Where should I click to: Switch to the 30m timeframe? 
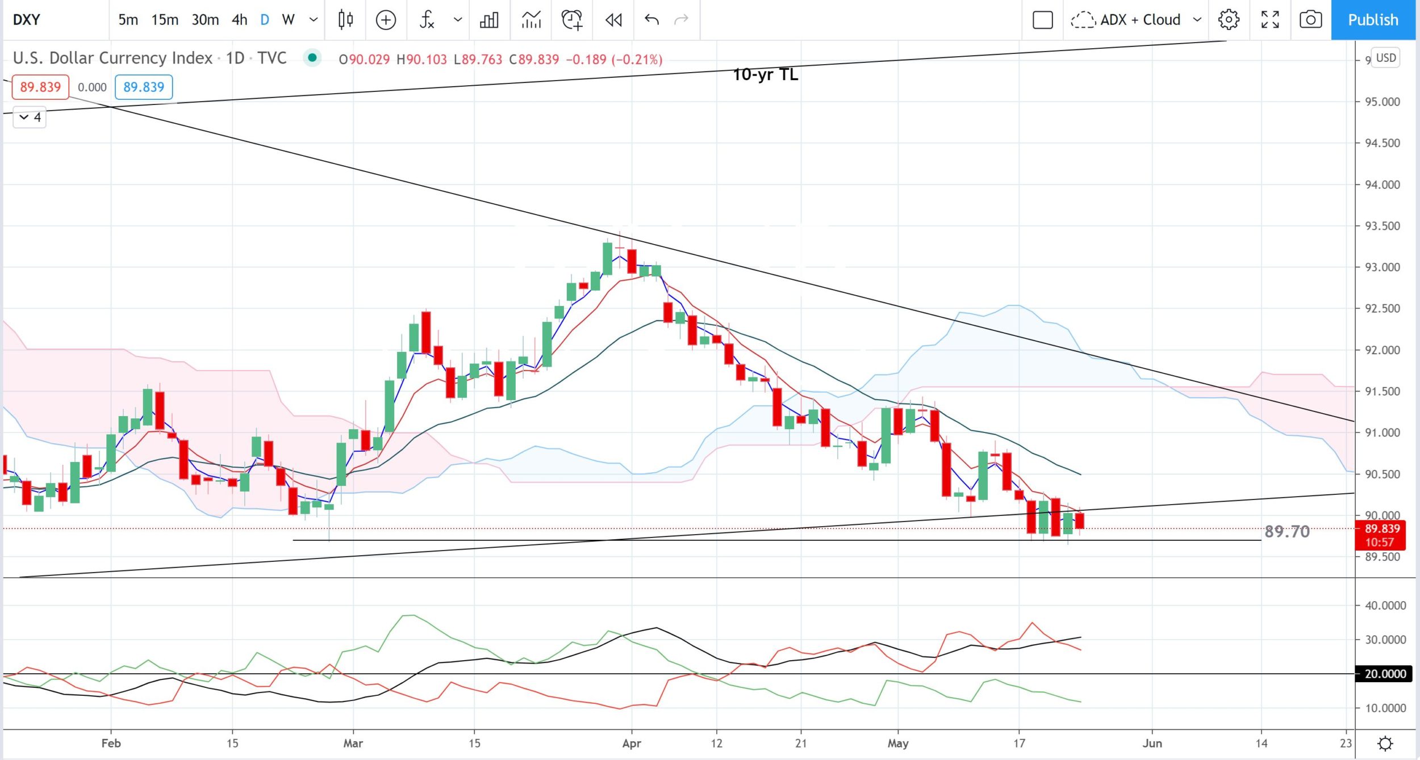(x=205, y=20)
